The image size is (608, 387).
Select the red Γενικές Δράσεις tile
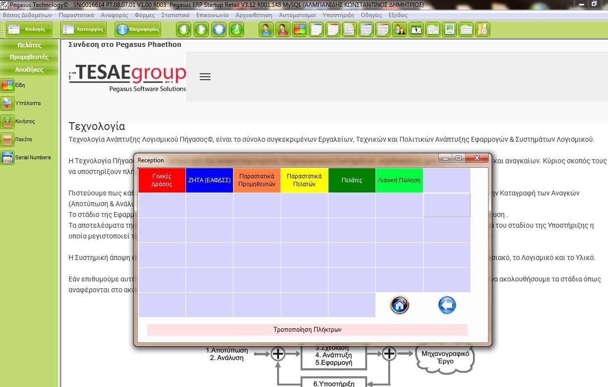[x=162, y=180]
